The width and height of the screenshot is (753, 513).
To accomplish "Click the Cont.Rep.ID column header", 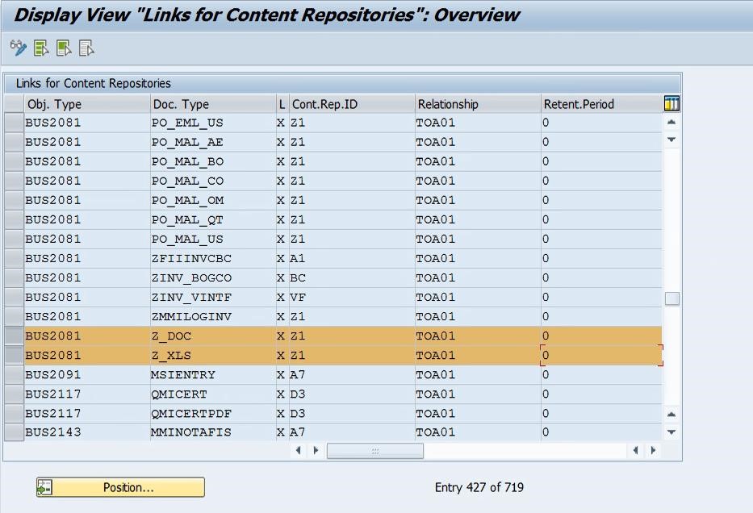I will click(352, 104).
